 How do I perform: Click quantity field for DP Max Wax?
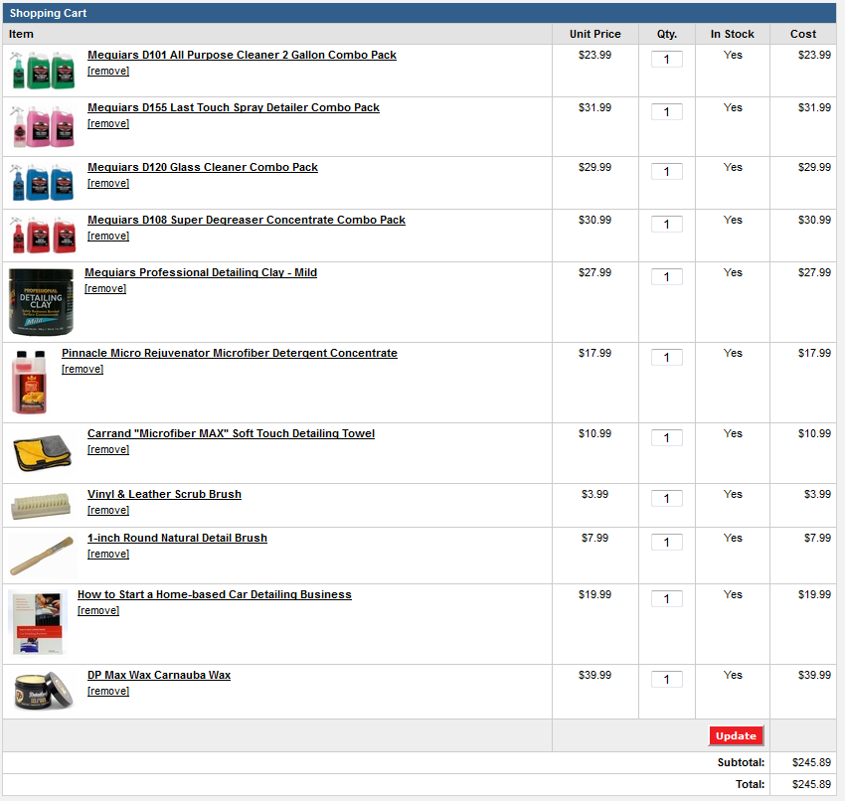[667, 680]
